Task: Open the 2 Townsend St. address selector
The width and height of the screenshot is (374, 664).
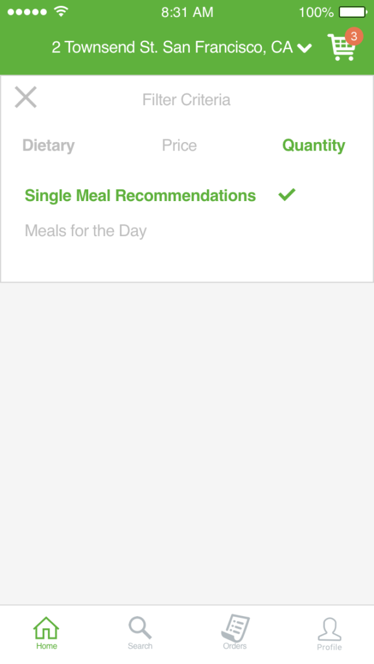Action: (x=172, y=47)
